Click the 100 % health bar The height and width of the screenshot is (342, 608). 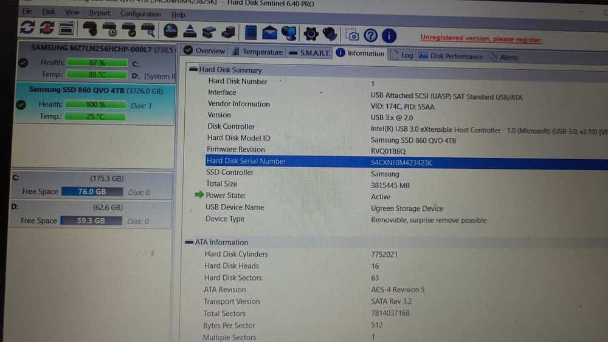pyautogui.click(x=95, y=104)
